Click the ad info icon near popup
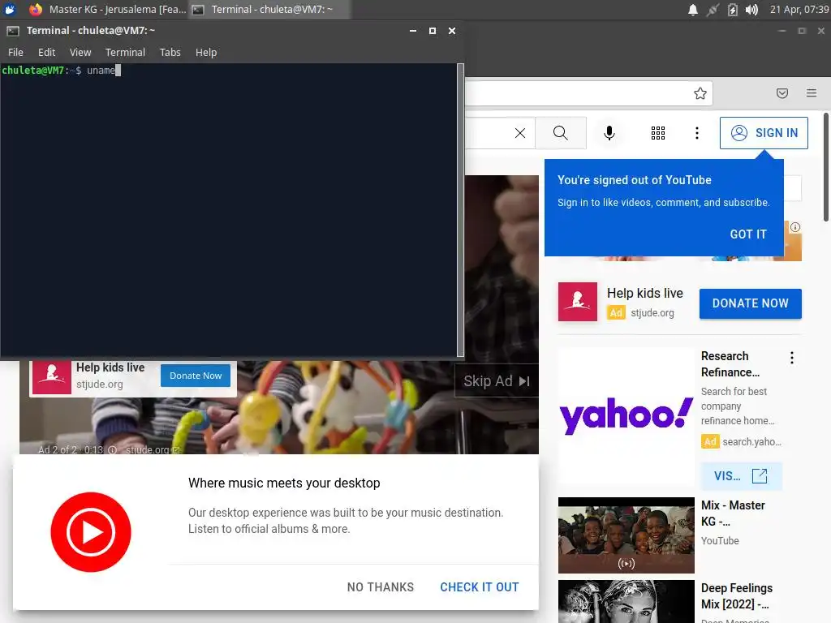 click(x=795, y=227)
